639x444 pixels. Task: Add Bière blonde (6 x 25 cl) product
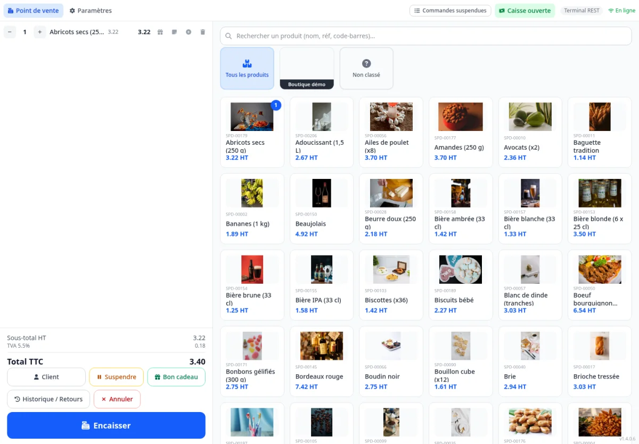pos(600,209)
